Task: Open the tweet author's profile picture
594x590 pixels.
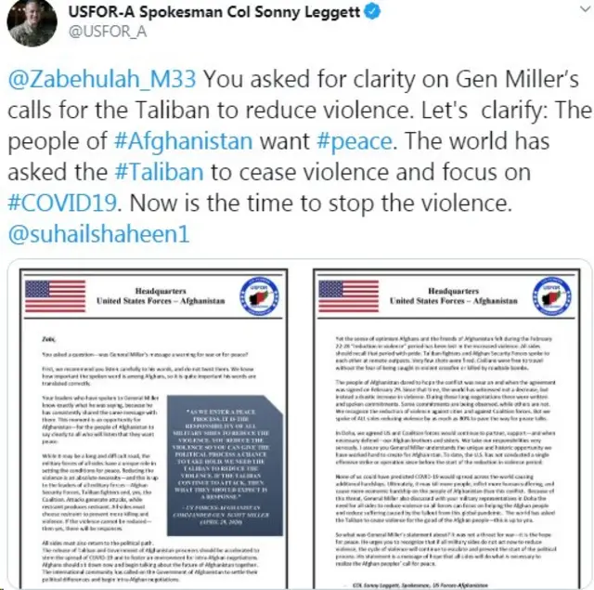Action: tap(32, 22)
